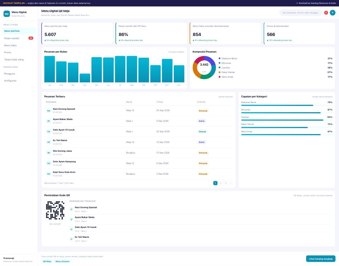Image resolution: width=339 pixels, height=266 pixels.
Task: Select Menu berfoto in sidebar
Action: 19,31
